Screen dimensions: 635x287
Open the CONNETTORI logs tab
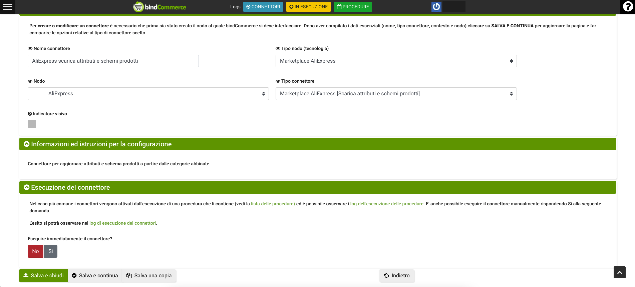tap(263, 7)
